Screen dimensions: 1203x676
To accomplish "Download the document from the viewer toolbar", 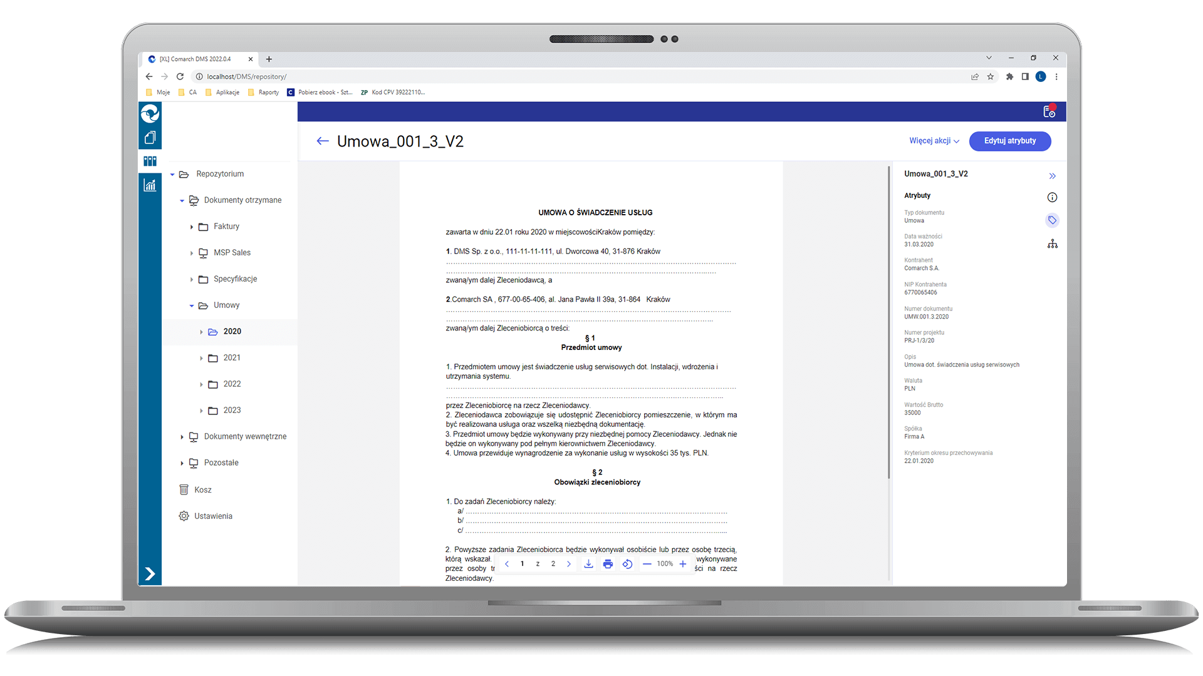I will click(588, 564).
